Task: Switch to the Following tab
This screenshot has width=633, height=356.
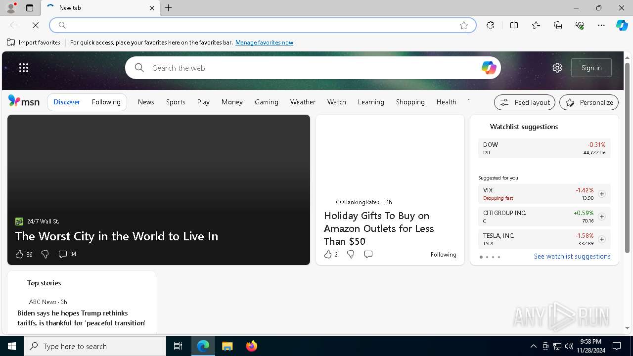Action: [106, 102]
